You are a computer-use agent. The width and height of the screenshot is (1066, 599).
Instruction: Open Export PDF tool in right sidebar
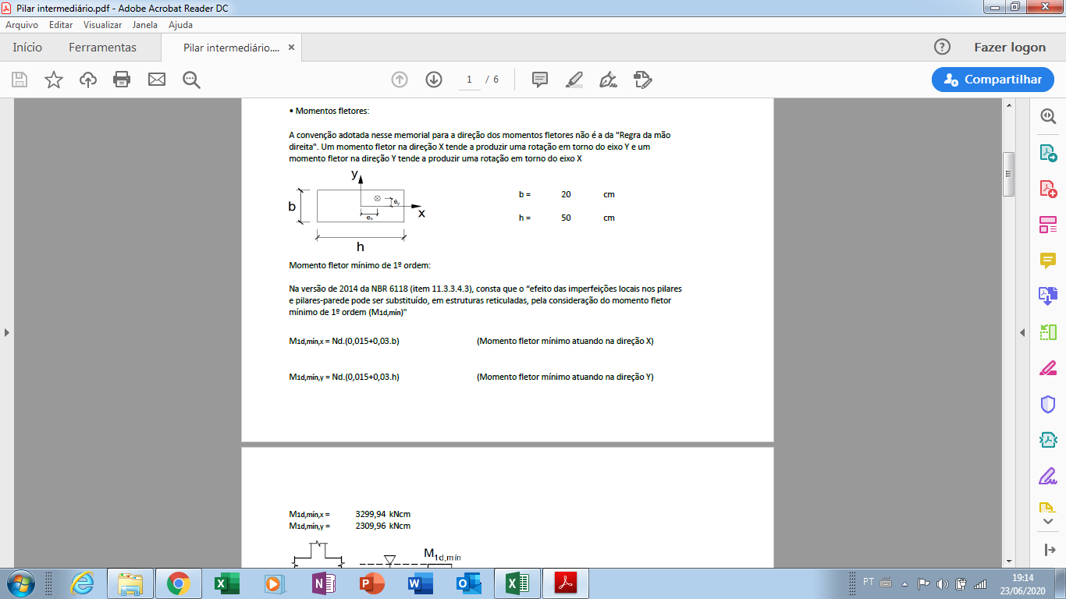click(x=1048, y=152)
